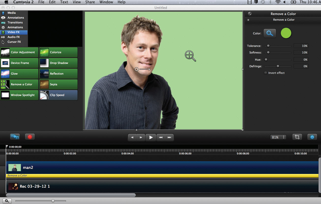Viewport: 321px width, 204px height.
Task: Choose the Clip Speed effect
Action: pos(58,95)
